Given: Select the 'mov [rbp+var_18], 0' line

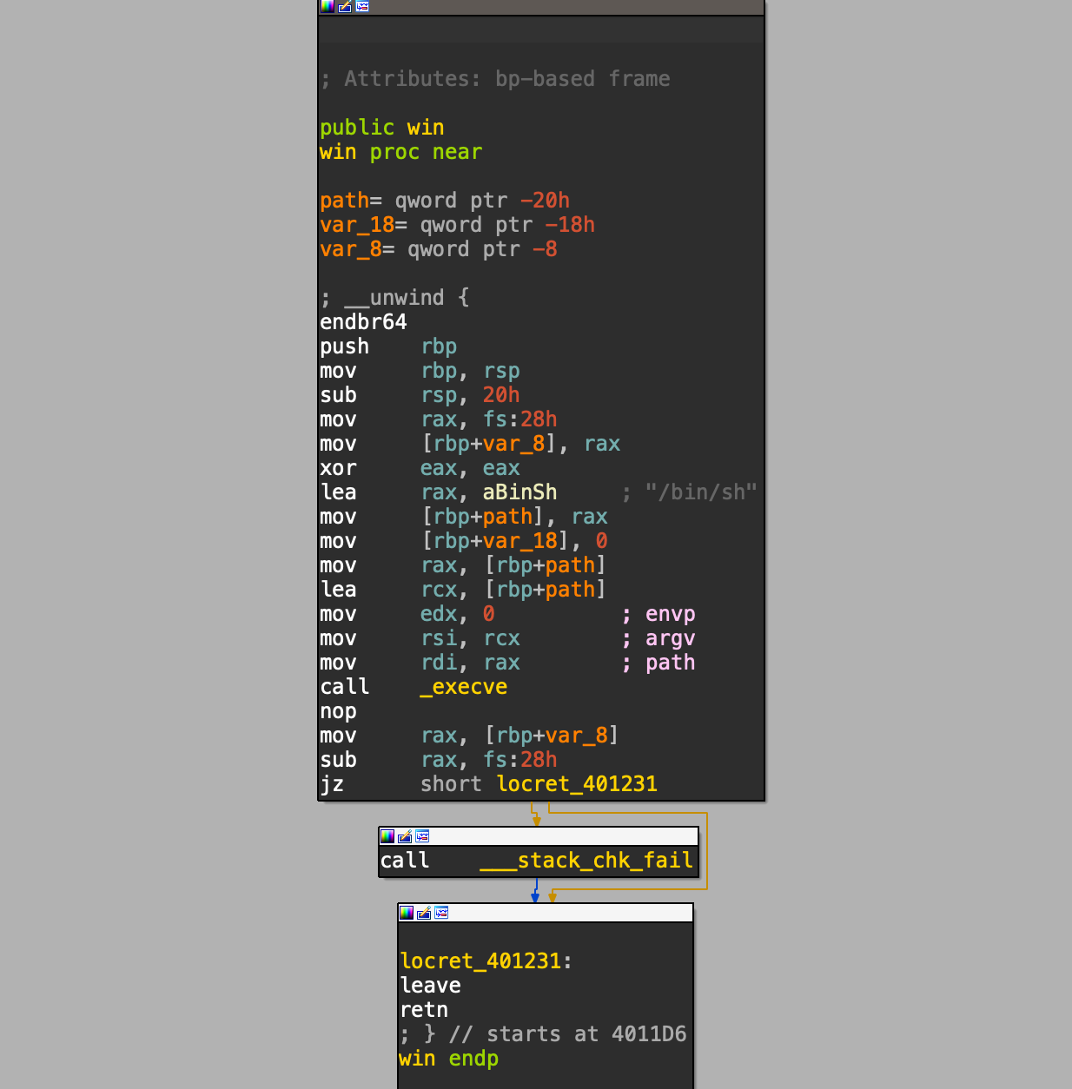Looking at the screenshot, I should tap(464, 541).
